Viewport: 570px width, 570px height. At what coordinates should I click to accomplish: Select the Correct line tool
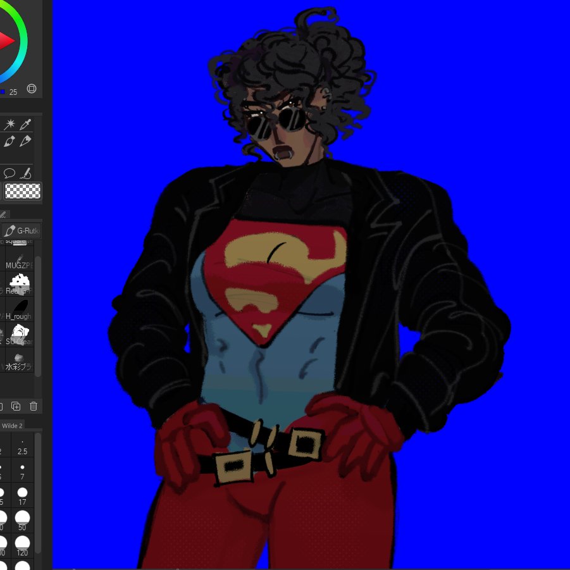pyautogui.click(x=25, y=173)
